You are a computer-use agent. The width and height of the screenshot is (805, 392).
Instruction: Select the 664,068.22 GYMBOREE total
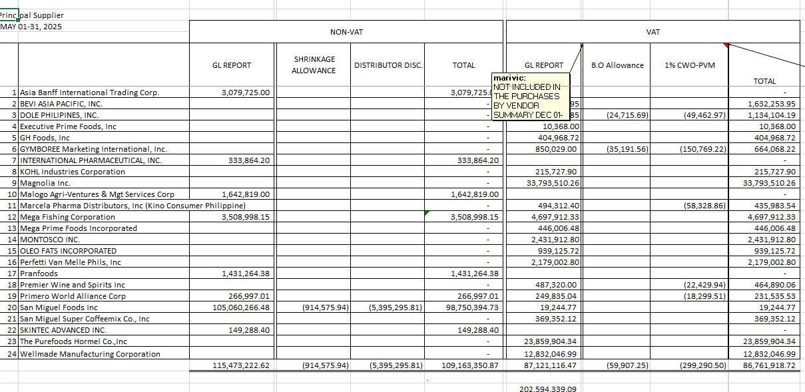point(764,149)
